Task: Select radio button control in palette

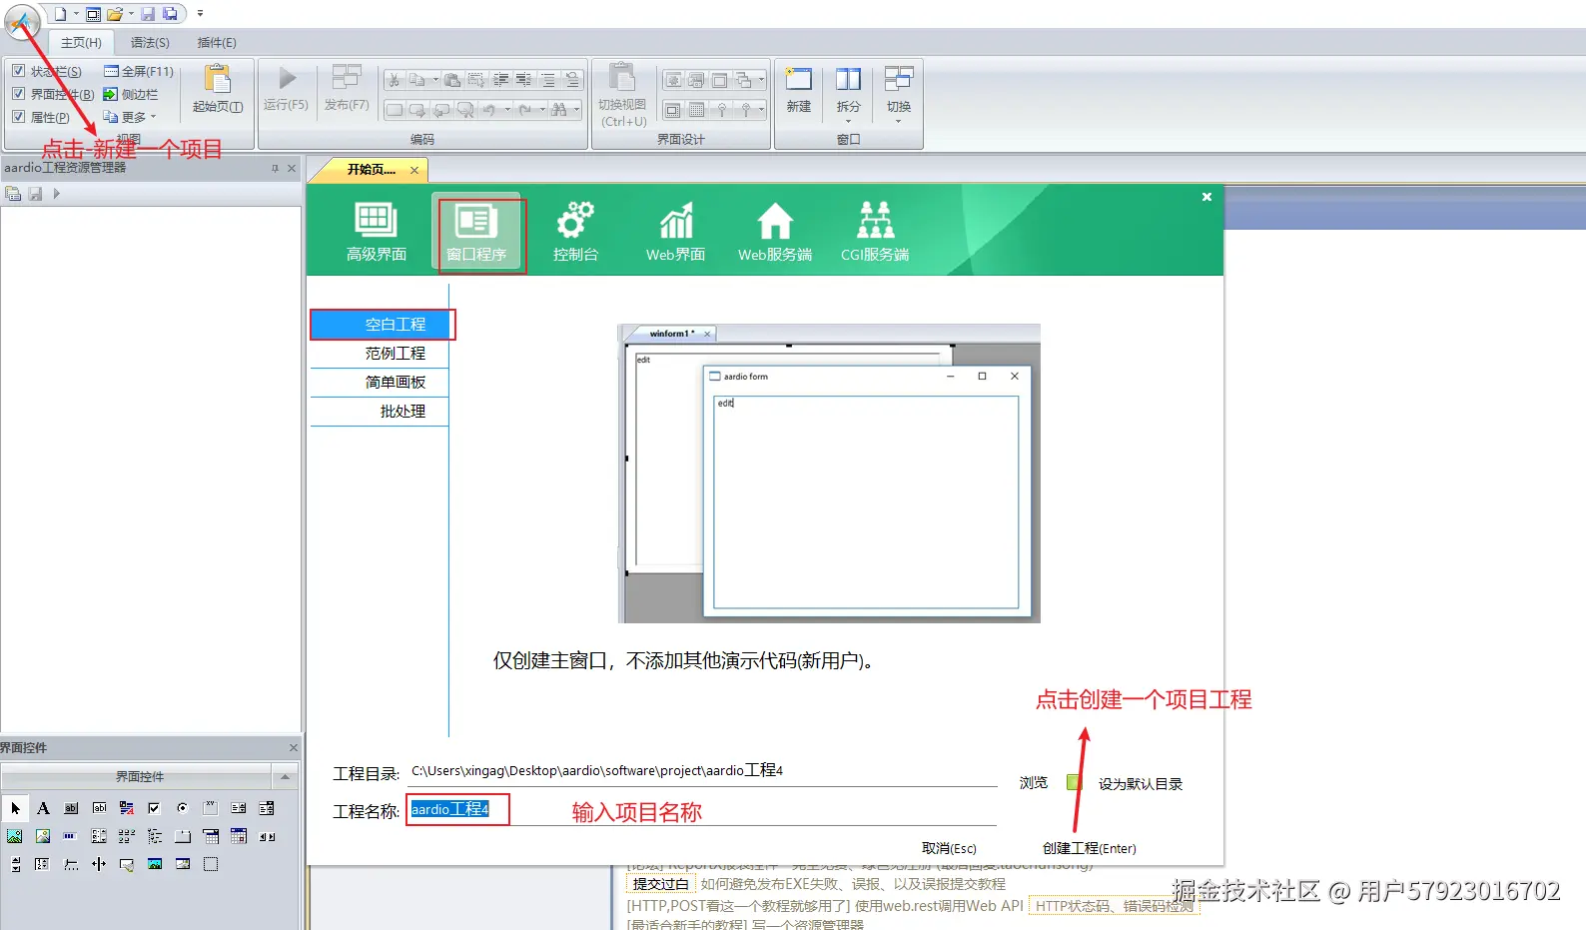Action: pos(183,808)
